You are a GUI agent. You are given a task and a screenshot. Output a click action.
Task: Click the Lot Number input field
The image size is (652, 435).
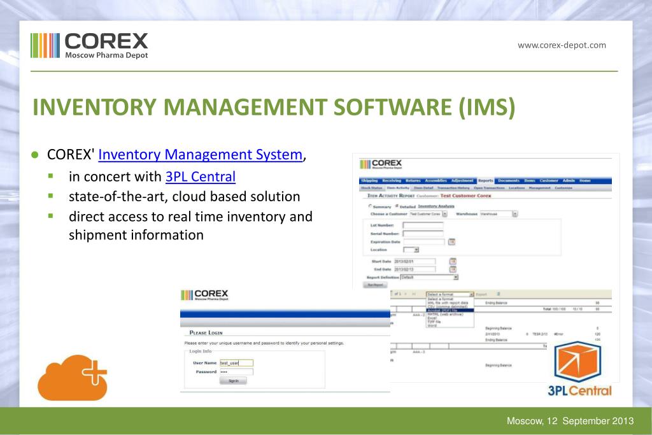click(423, 225)
